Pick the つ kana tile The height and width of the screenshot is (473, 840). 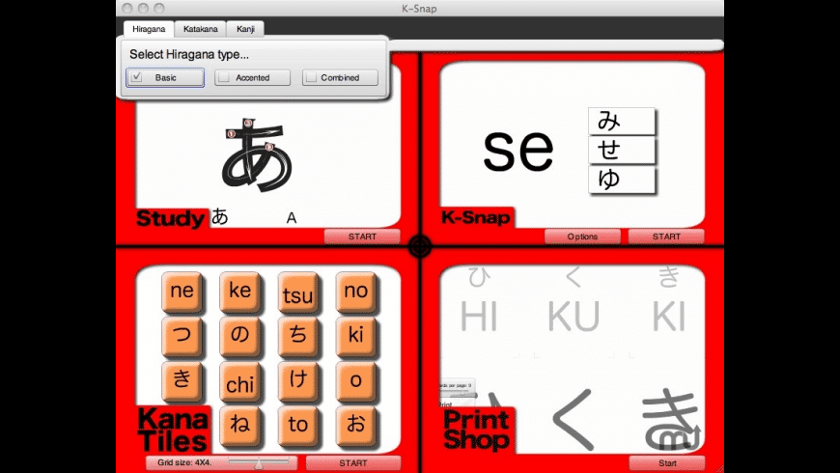[x=182, y=336]
